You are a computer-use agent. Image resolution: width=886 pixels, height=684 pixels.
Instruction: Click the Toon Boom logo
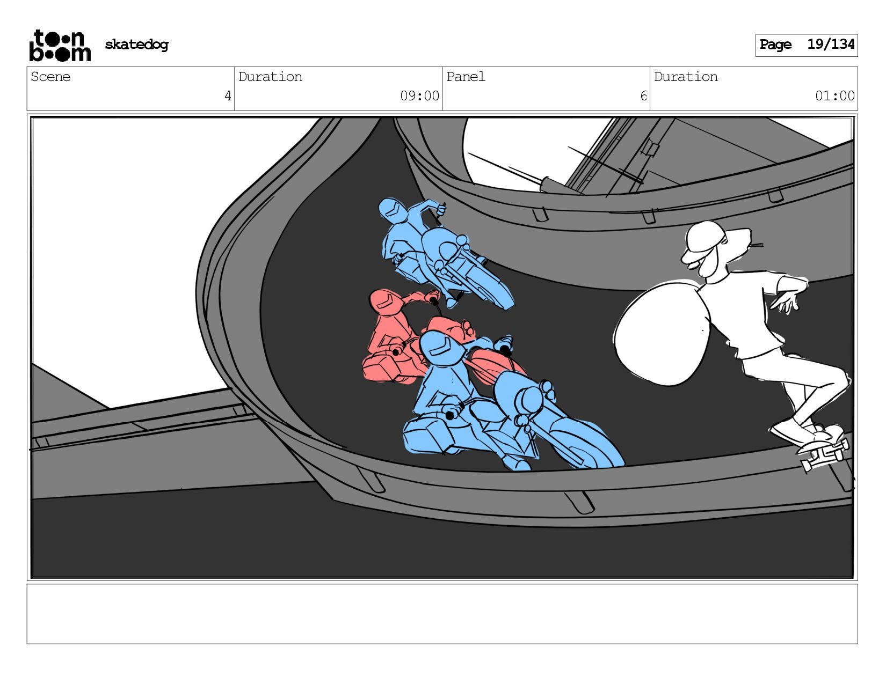pyautogui.click(x=60, y=46)
